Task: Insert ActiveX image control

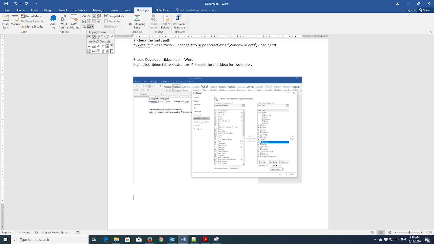Action: [x=107, y=46]
